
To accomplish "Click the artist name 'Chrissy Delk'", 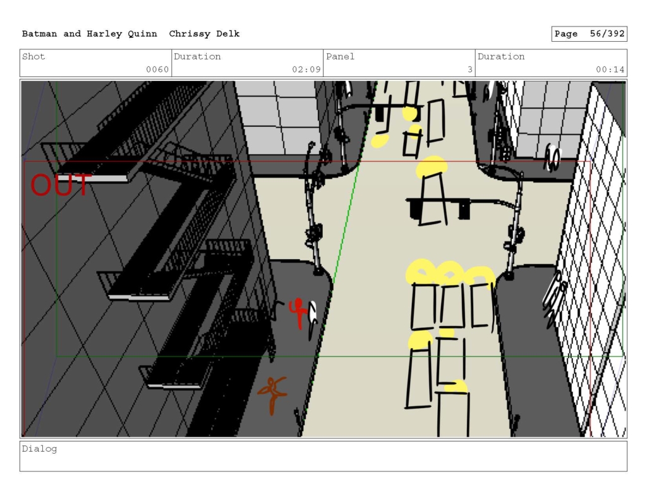I will [x=204, y=34].
